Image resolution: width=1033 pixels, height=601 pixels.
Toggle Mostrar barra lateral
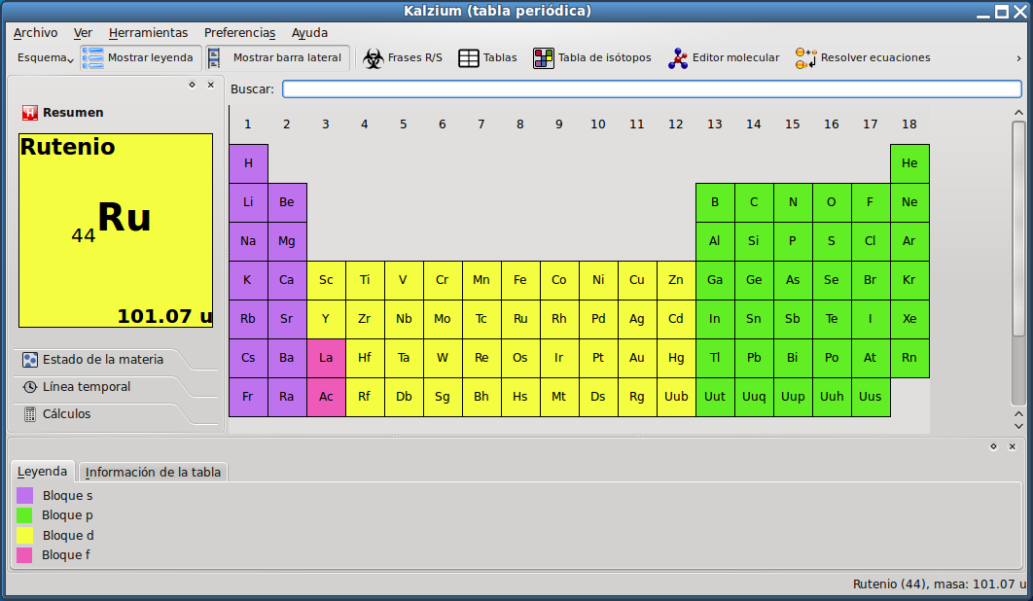pyautogui.click(x=277, y=58)
